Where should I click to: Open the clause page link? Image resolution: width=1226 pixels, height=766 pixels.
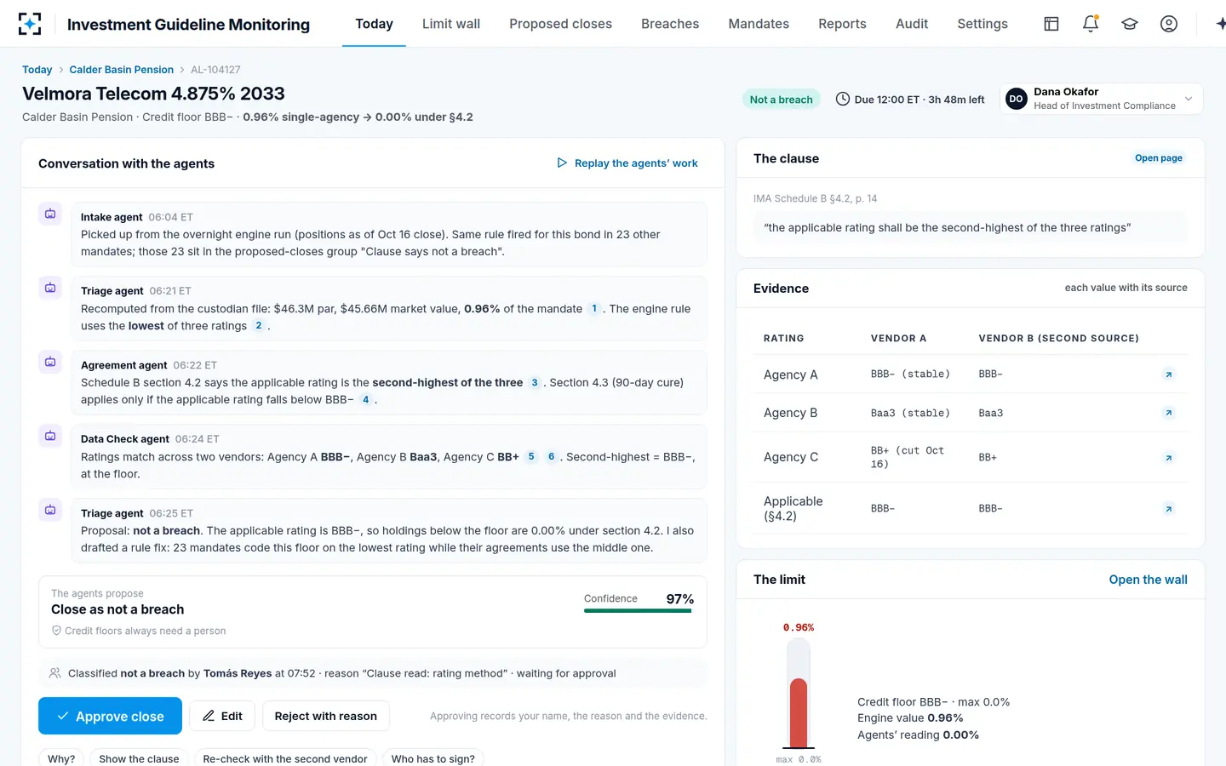point(1158,158)
